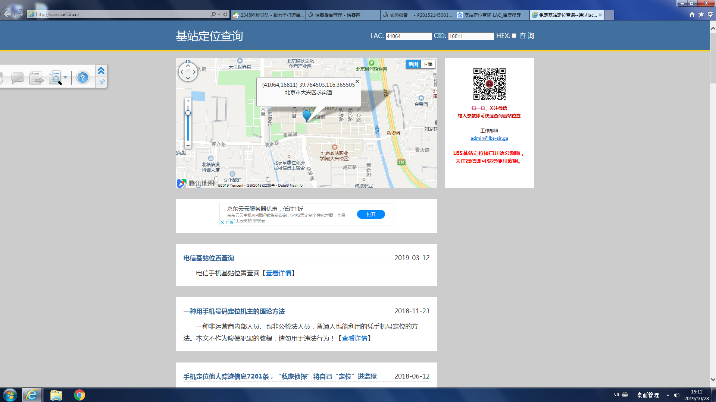Click the document search magnifier icon
Image resolution: width=716 pixels, height=402 pixels.
coord(55,78)
